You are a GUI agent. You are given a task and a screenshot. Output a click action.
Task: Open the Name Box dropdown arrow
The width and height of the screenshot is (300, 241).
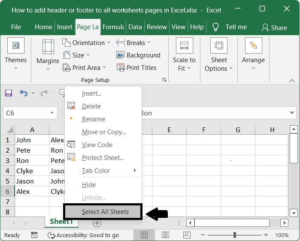tap(52, 113)
